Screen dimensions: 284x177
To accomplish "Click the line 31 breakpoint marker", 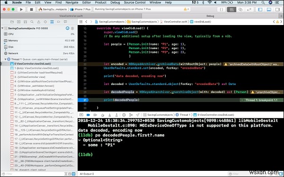I will pos(83,100).
